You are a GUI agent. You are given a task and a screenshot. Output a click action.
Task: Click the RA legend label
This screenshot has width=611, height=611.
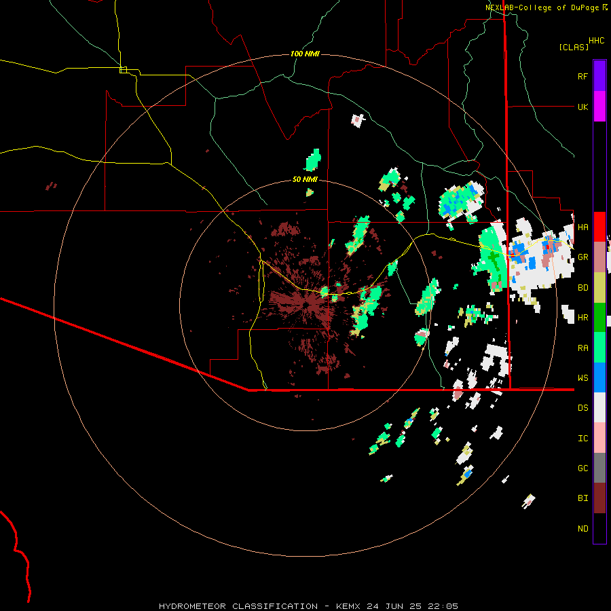tap(582, 348)
